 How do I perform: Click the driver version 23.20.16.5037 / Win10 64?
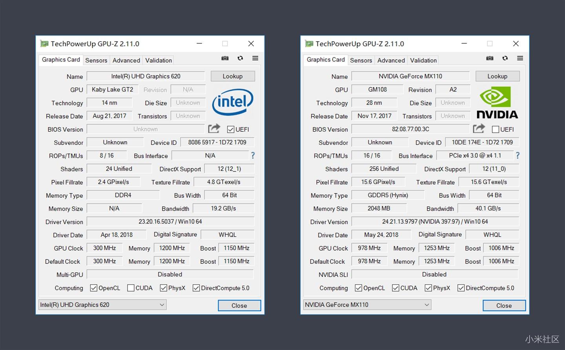(x=170, y=222)
